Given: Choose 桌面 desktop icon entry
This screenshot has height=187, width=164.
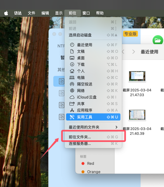Looking at the screenshot, I should (x=93, y=58).
